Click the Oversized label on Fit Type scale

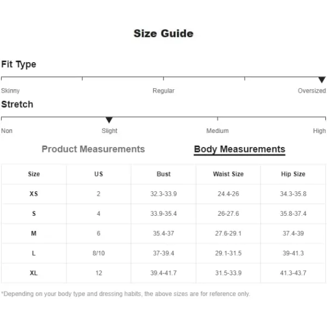coord(312,90)
